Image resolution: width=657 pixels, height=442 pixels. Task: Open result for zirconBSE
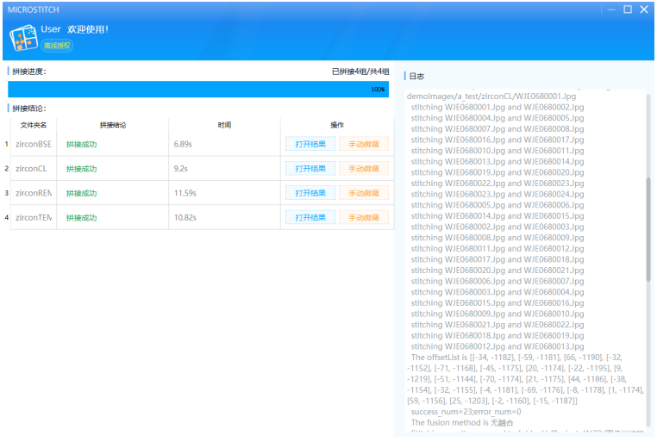tap(310, 144)
